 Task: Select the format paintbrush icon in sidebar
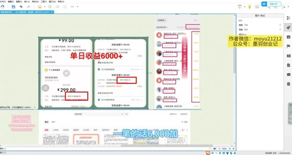click(x=289, y=27)
